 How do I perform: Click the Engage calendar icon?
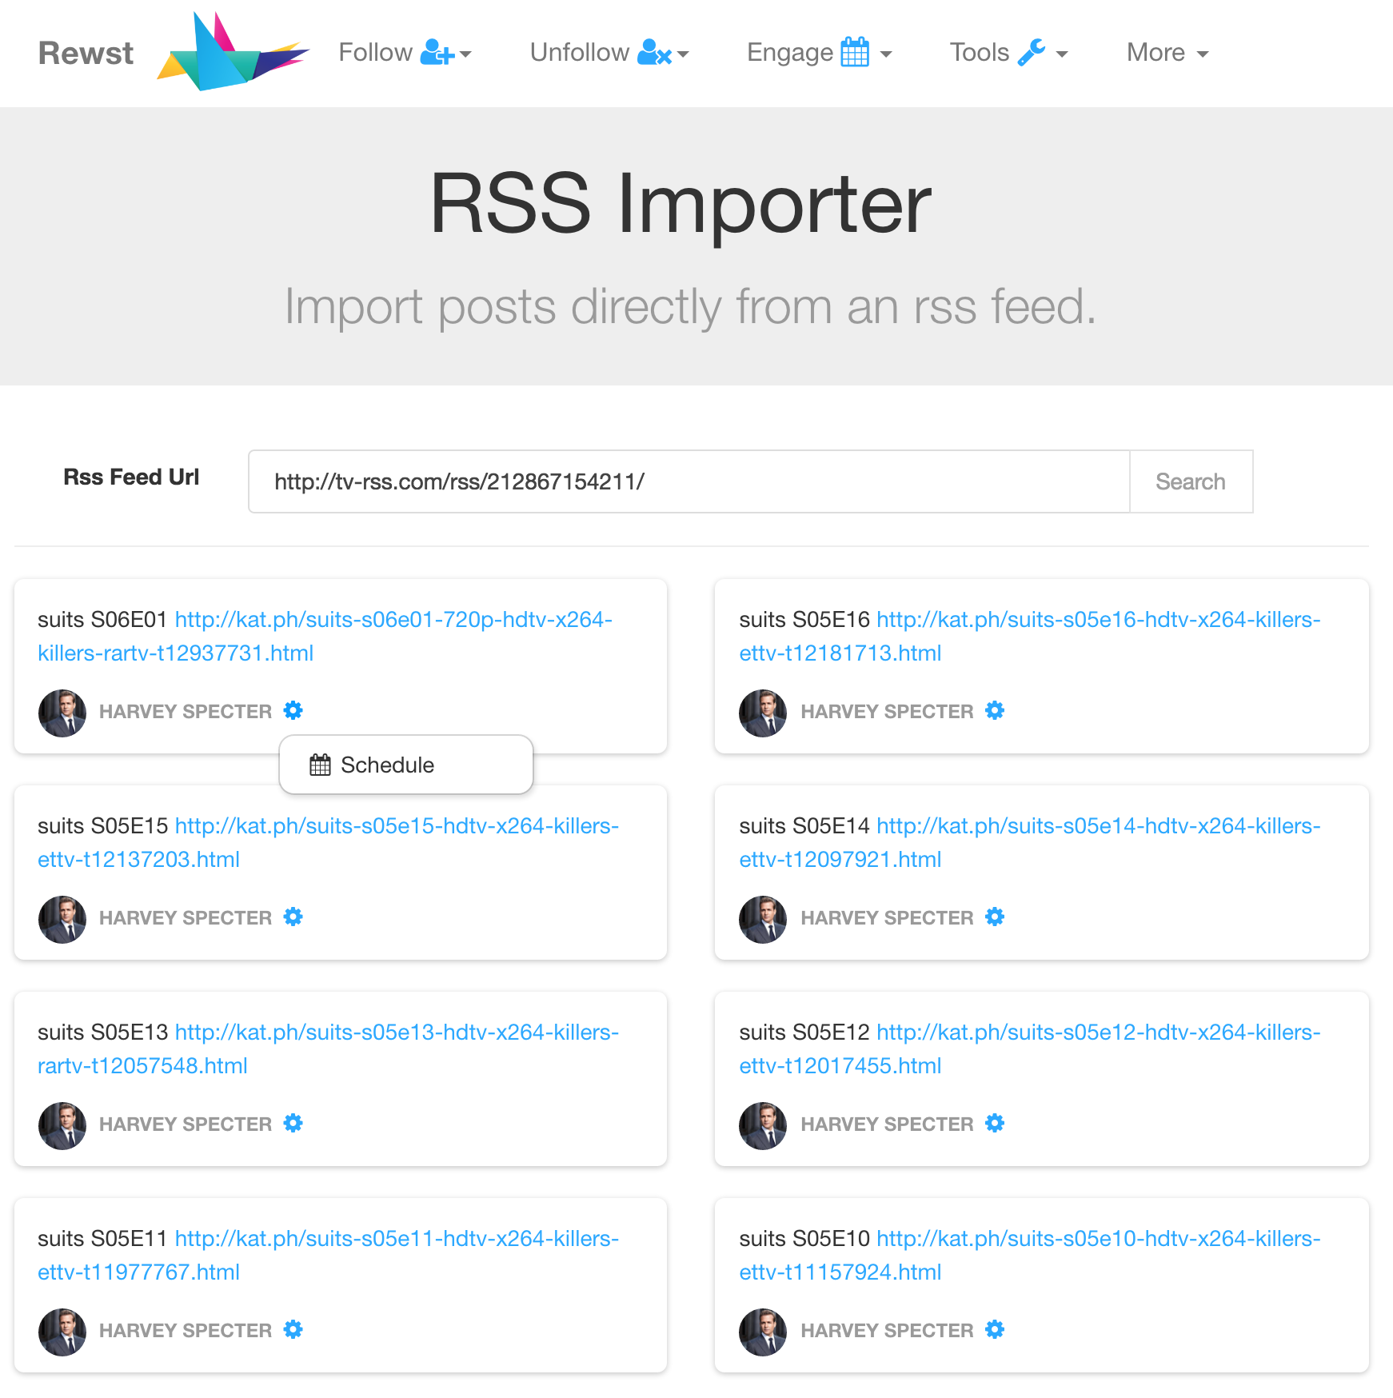(x=855, y=52)
